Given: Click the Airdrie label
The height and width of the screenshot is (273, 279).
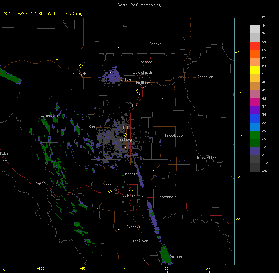Looking at the screenshot, I should (130, 174).
